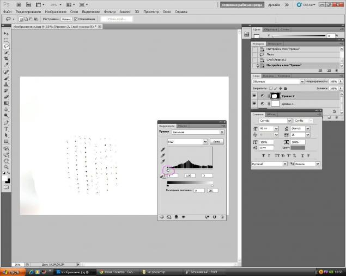The image size is (346, 276).
Task: Hide the Уровни 1 layer eye
Action: click(x=254, y=103)
